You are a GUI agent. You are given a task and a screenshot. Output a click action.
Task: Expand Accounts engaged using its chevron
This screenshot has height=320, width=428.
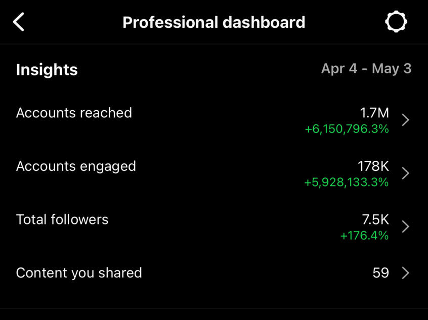[x=405, y=173]
